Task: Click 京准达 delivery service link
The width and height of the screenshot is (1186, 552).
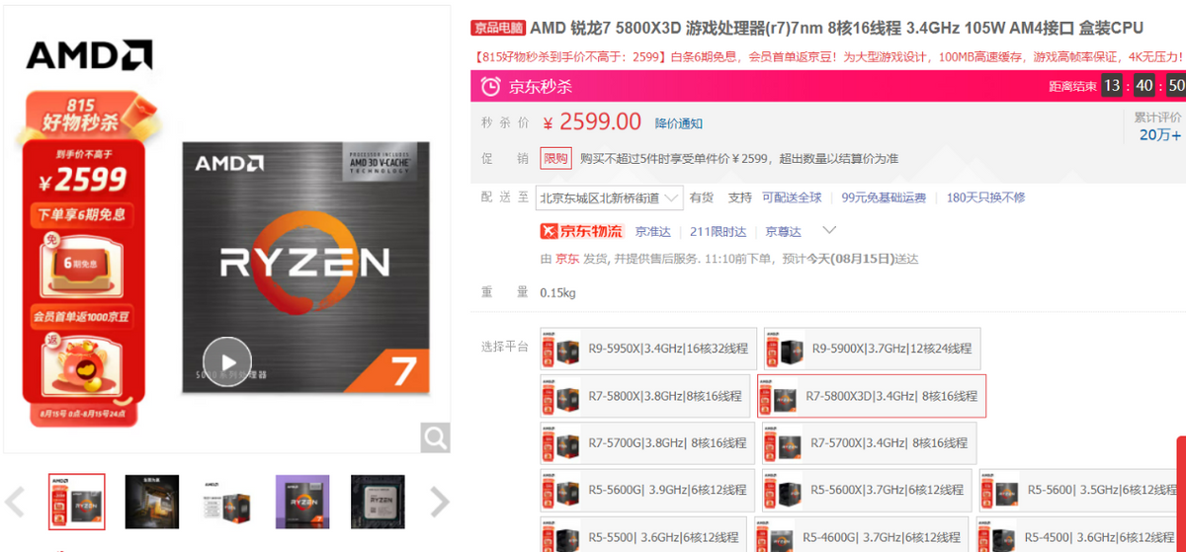Action: point(653,232)
